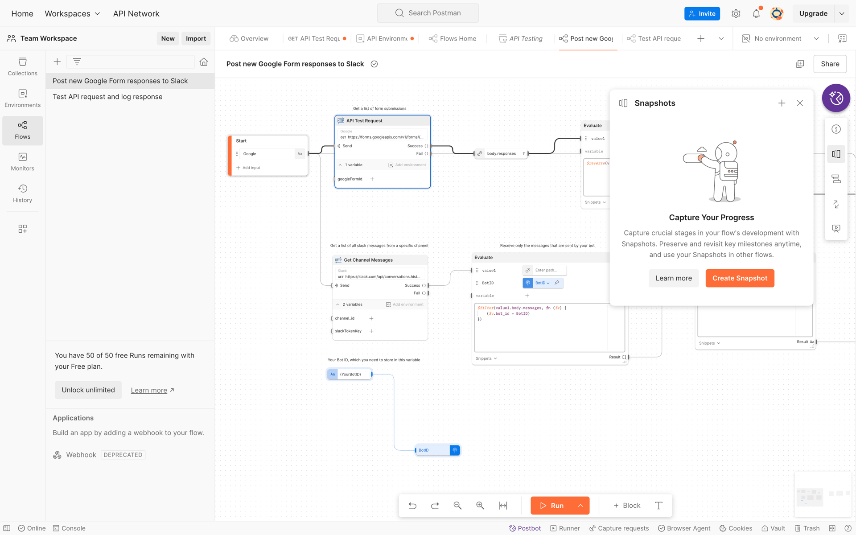This screenshot has height=535, width=856.
Task: Collapse the 2 variables section in Get Channel Messages
Action: (x=337, y=305)
